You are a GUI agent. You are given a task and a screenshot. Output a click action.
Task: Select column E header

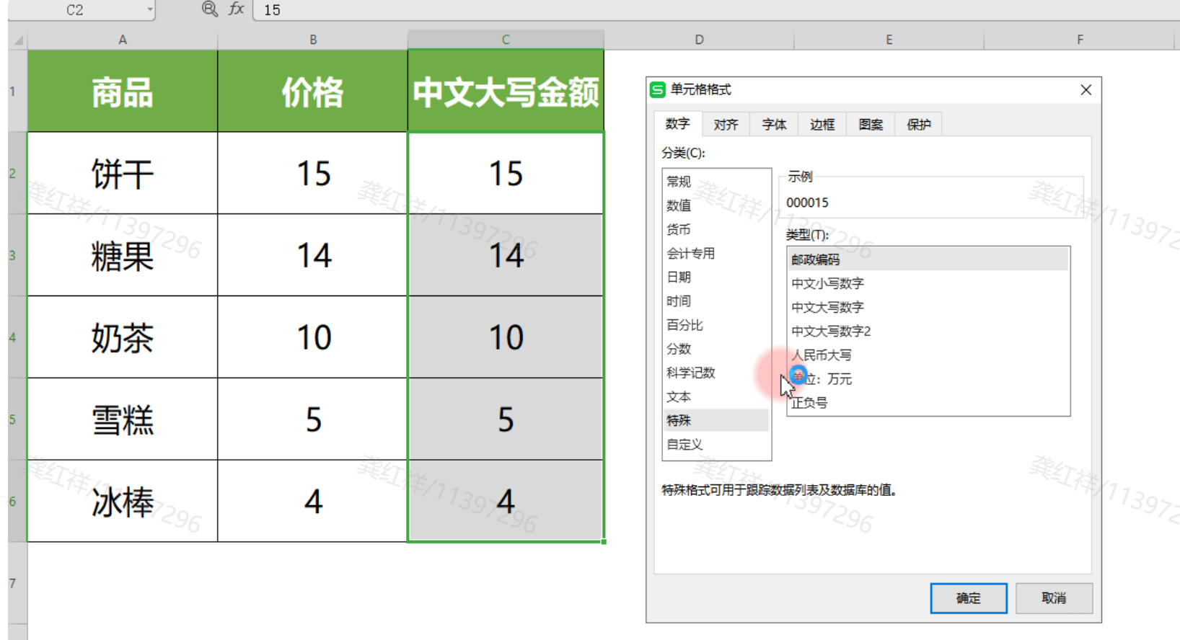[889, 40]
